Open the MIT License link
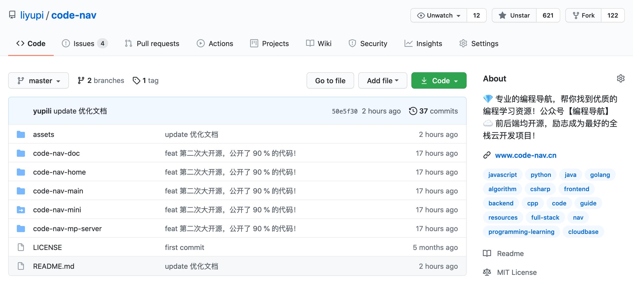The image size is (633, 282). pos(517,272)
